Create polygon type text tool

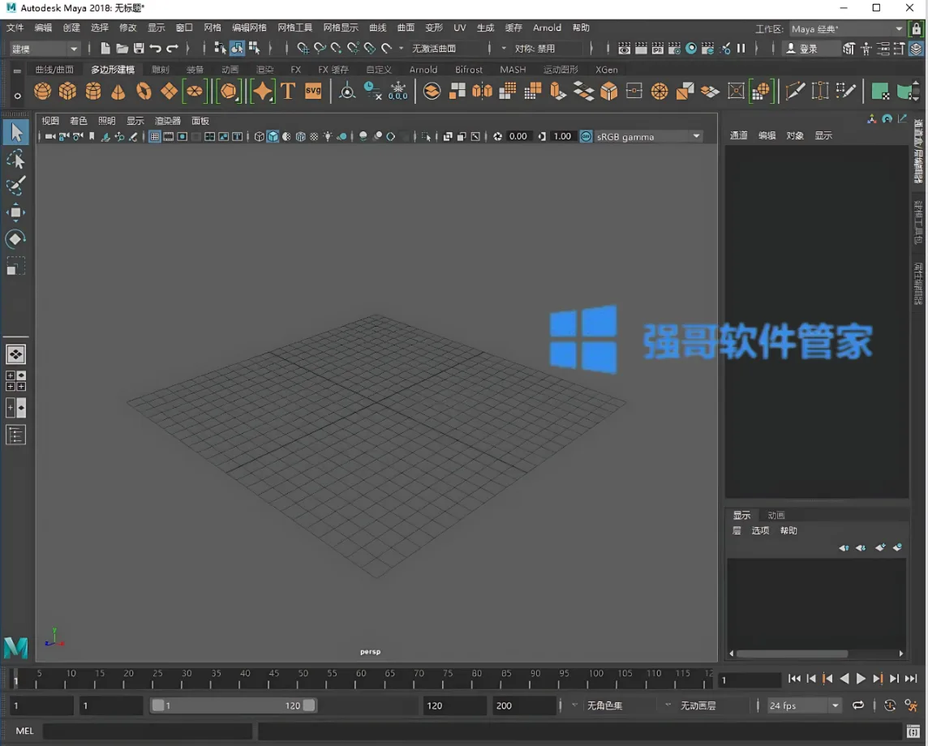click(x=288, y=91)
